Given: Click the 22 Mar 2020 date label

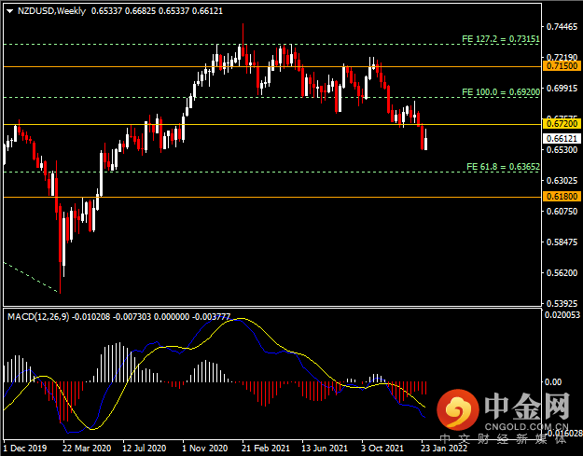Looking at the screenshot, I should (86, 449).
